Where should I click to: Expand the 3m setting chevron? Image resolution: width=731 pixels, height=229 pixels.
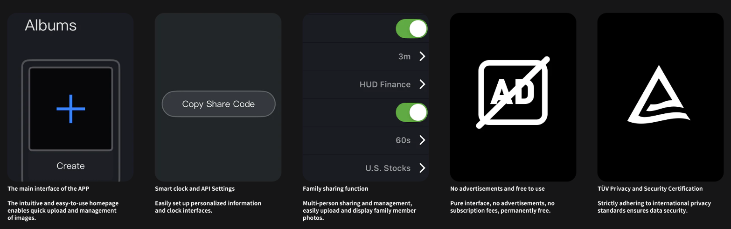pyautogui.click(x=422, y=56)
